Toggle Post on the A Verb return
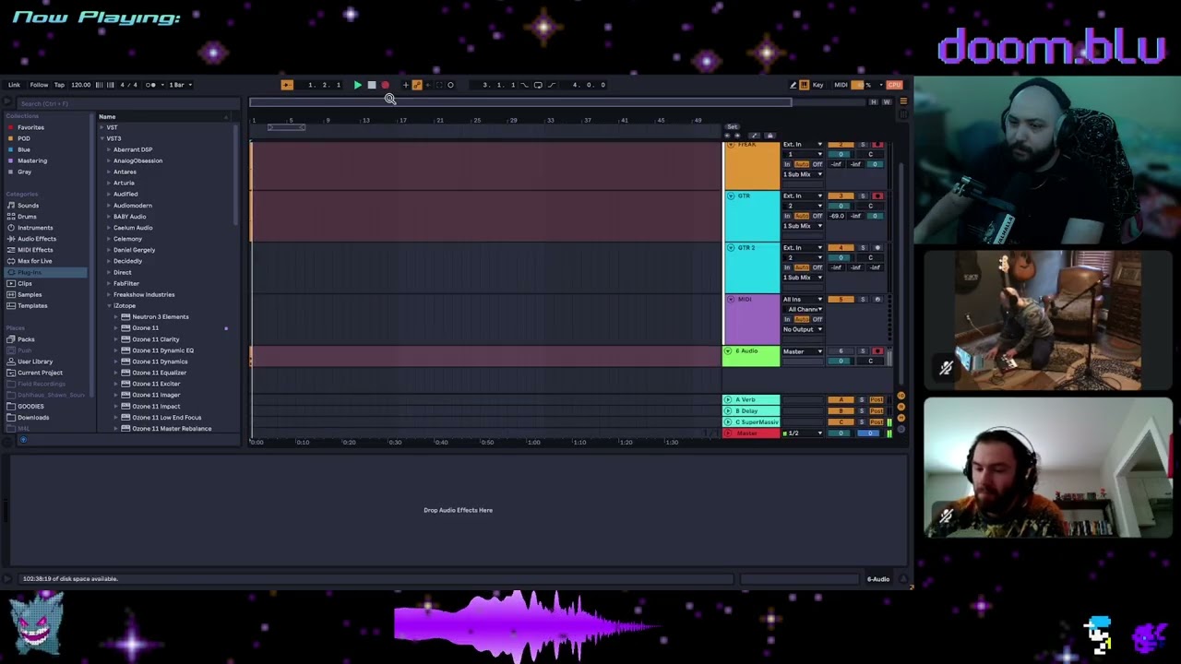Image resolution: width=1181 pixels, height=664 pixels. (x=877, y=400)
